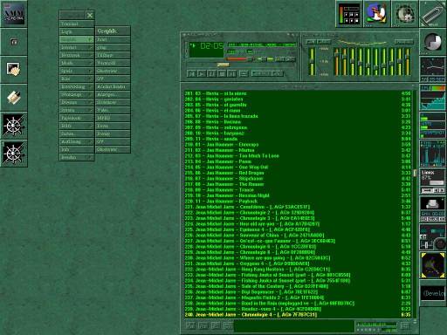Skip to previous track in XMMS
Image resolution: width=447 pixels, height=335 pixels.
pyautogui.click(x=192, y=73)
